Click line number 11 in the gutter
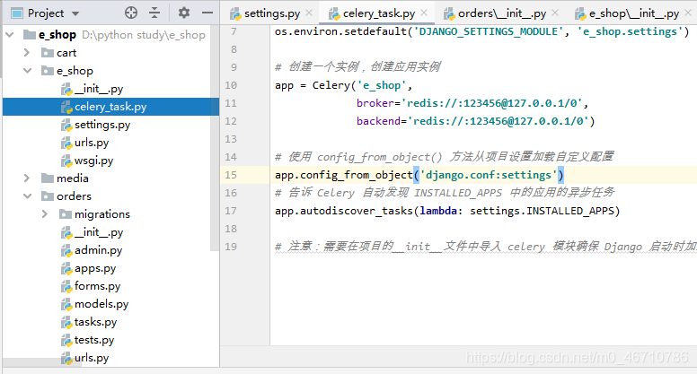 (x=231, y=103)
